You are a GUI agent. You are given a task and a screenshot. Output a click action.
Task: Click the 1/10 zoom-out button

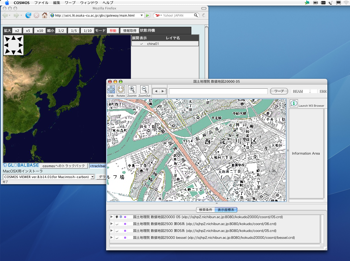pyautogui.click(x=88, y=31)
